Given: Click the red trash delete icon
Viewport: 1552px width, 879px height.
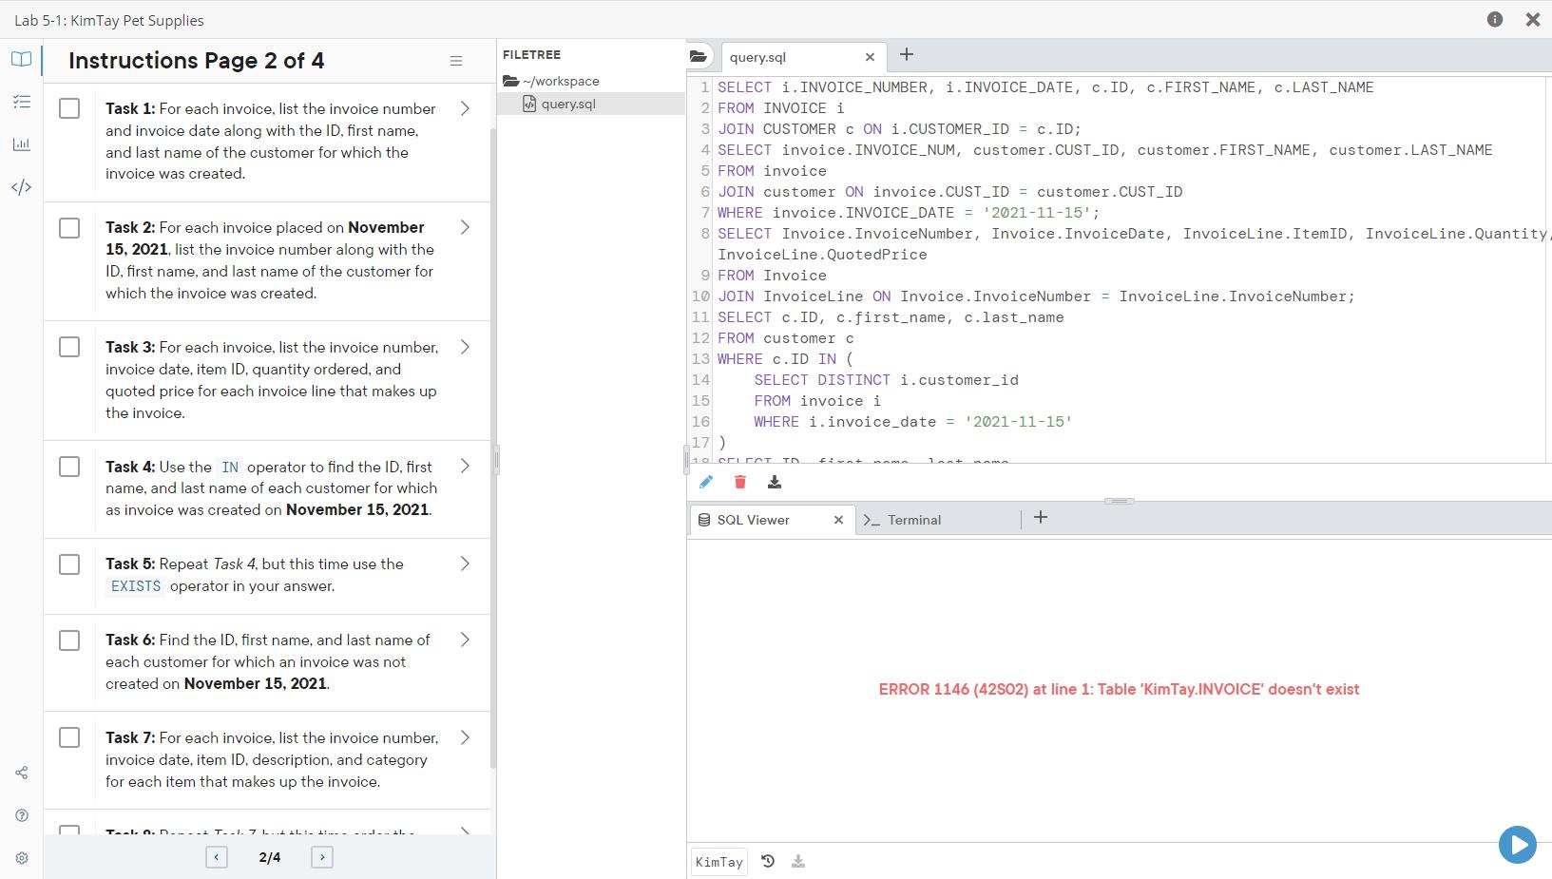Looking at the screenshot, I should click(x=740, y=482).
